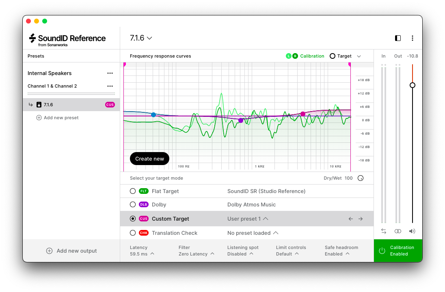
Task: Click the green L channel indicator
Action: coord(289,56)
